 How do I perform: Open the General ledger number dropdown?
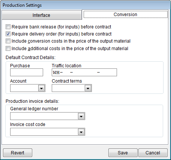click(x=81, y=116)
